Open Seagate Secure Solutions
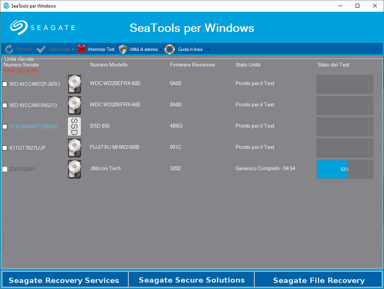The width and height of the screenshot is (384, 289). click(191, 280)
